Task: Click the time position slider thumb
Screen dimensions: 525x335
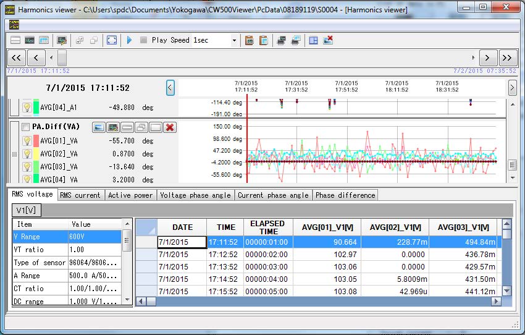Action: [x=62, y=57]
